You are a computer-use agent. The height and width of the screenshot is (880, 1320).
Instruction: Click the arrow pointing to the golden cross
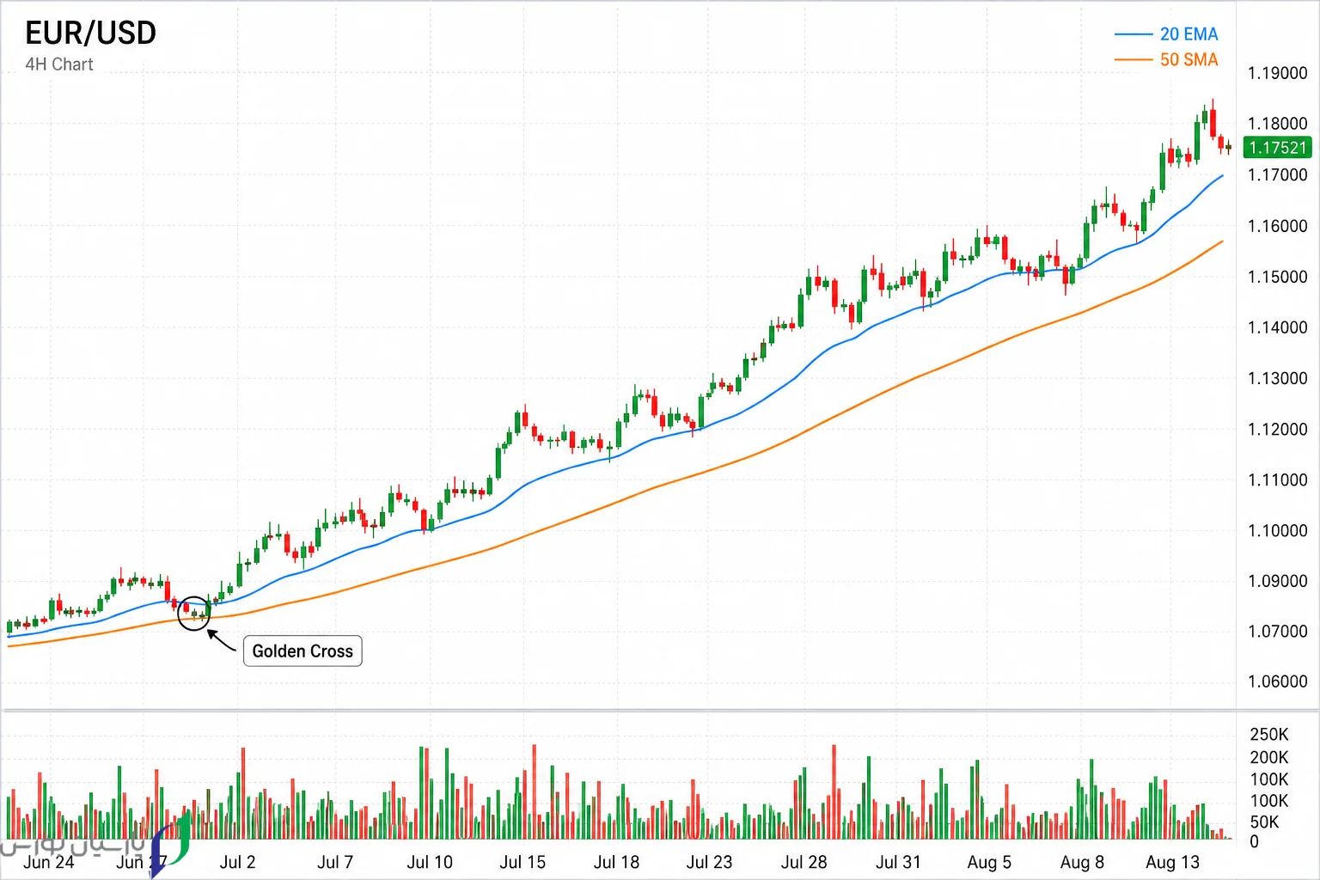pos(221,640)
